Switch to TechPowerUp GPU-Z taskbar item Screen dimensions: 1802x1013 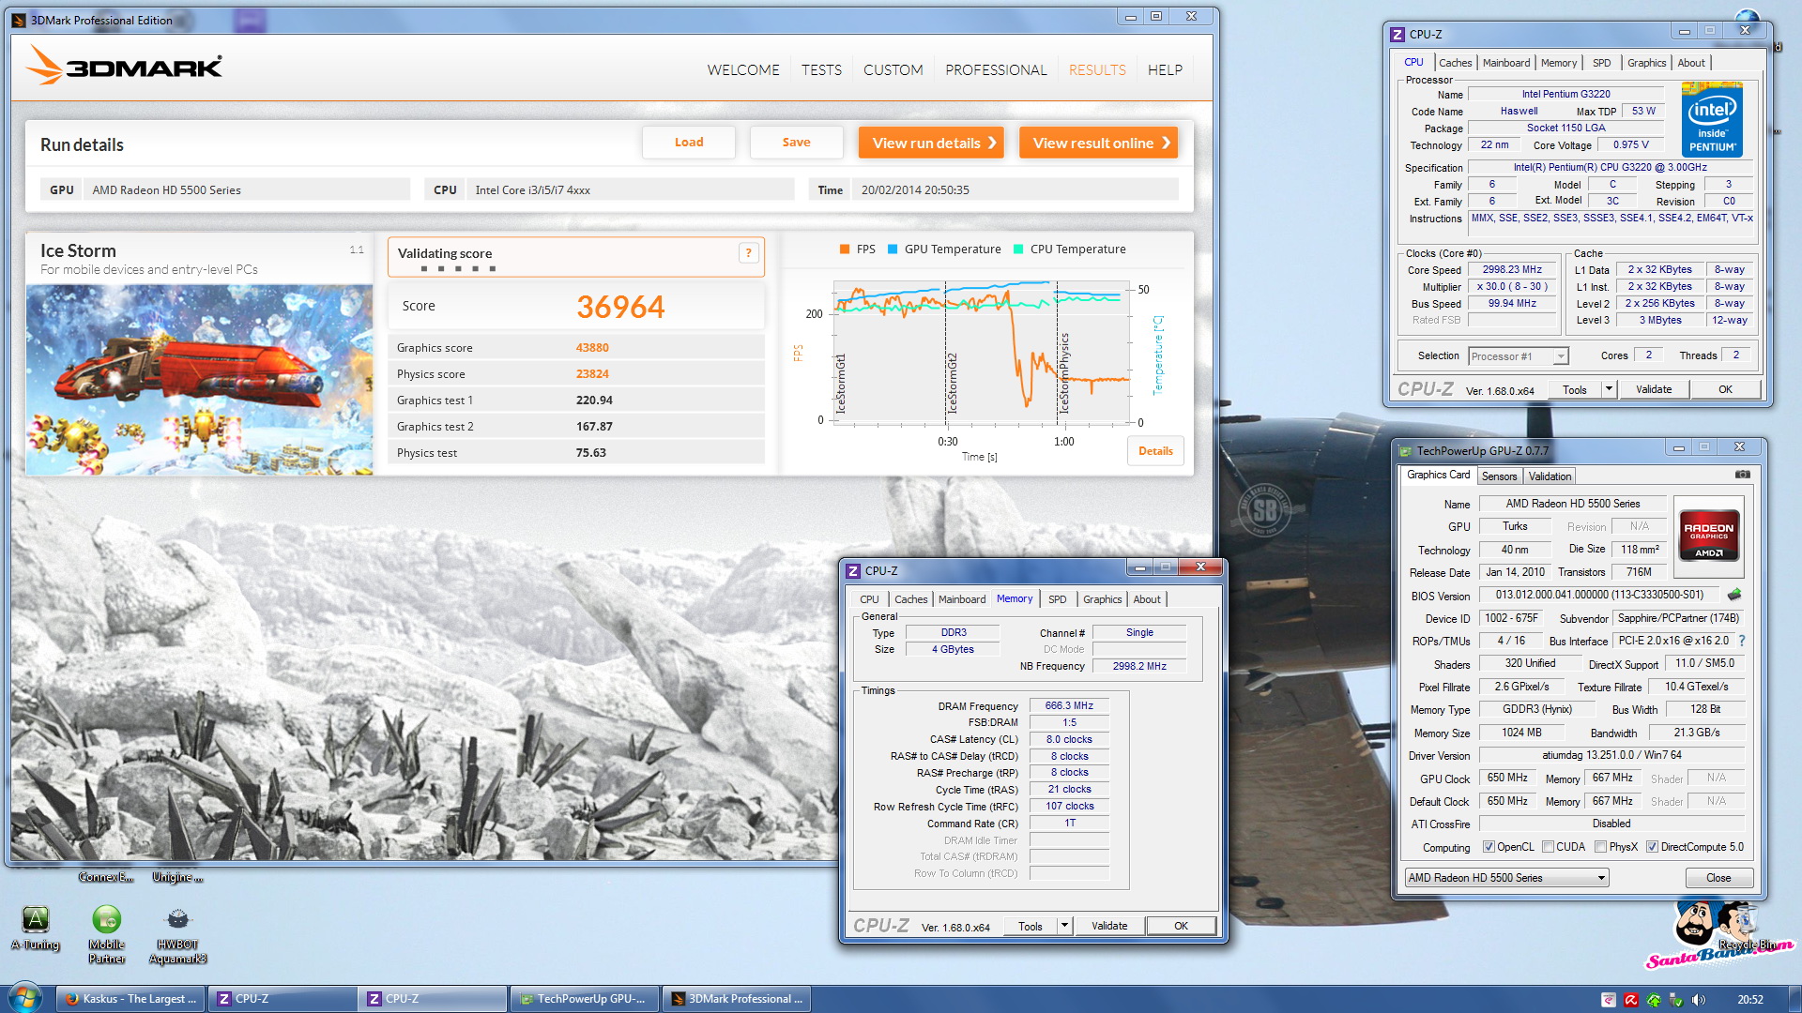(x=583, y=999)
